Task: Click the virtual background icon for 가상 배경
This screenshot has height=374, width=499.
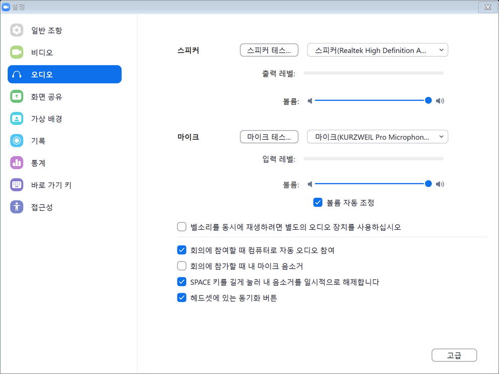Action: tap(17, 119)
